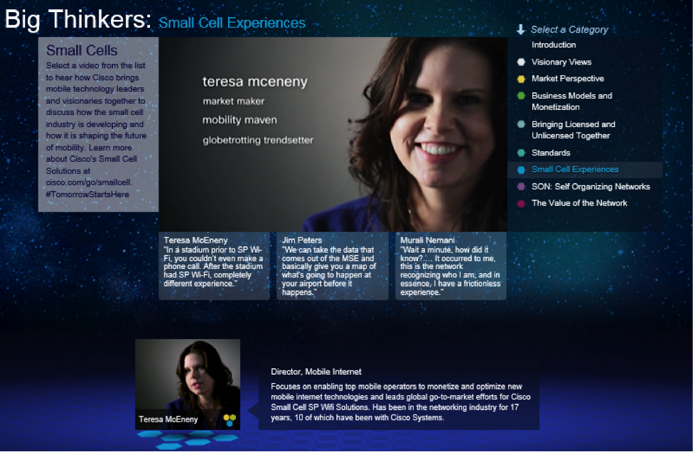Click the hexagon cluster badge on Teresa's thumbnail
Image resolution: width=693 pixels, height=452 pixels.
click(x=229, y=420)
